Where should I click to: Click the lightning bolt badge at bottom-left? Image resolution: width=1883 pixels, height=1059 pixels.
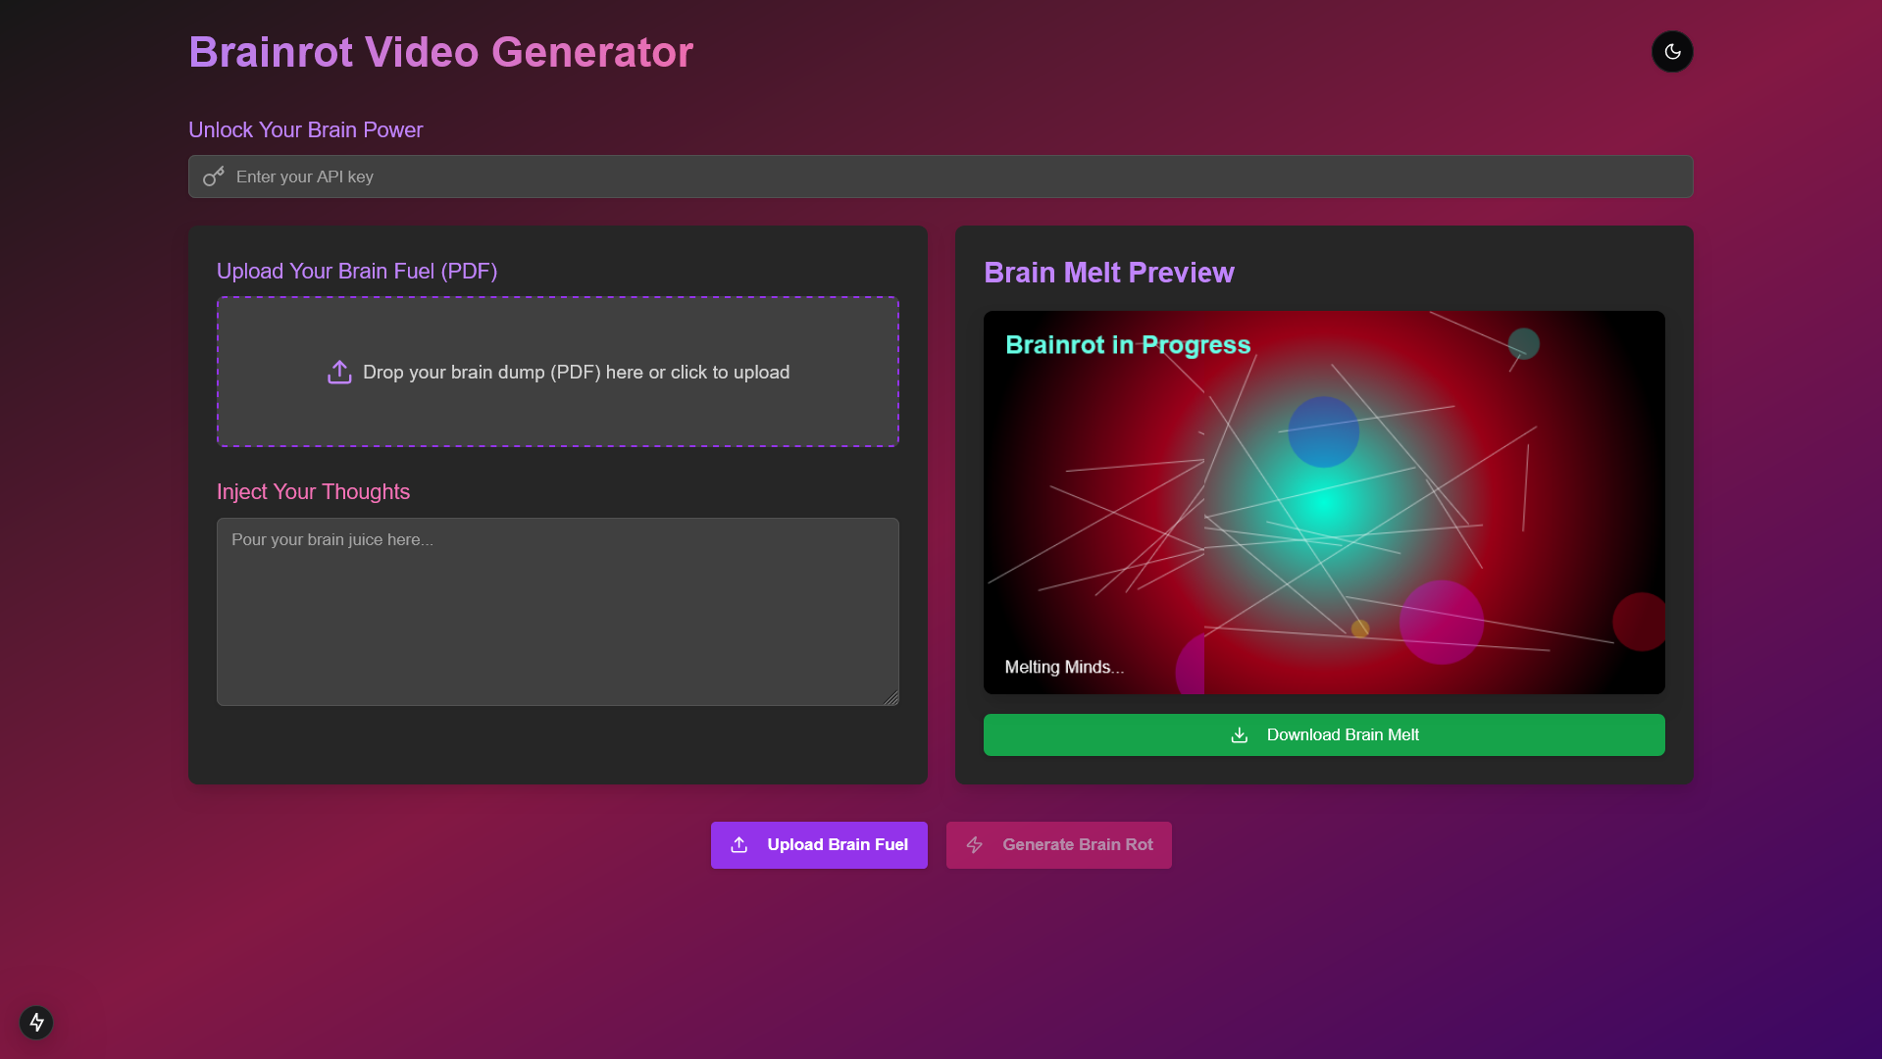(36, 1023)
